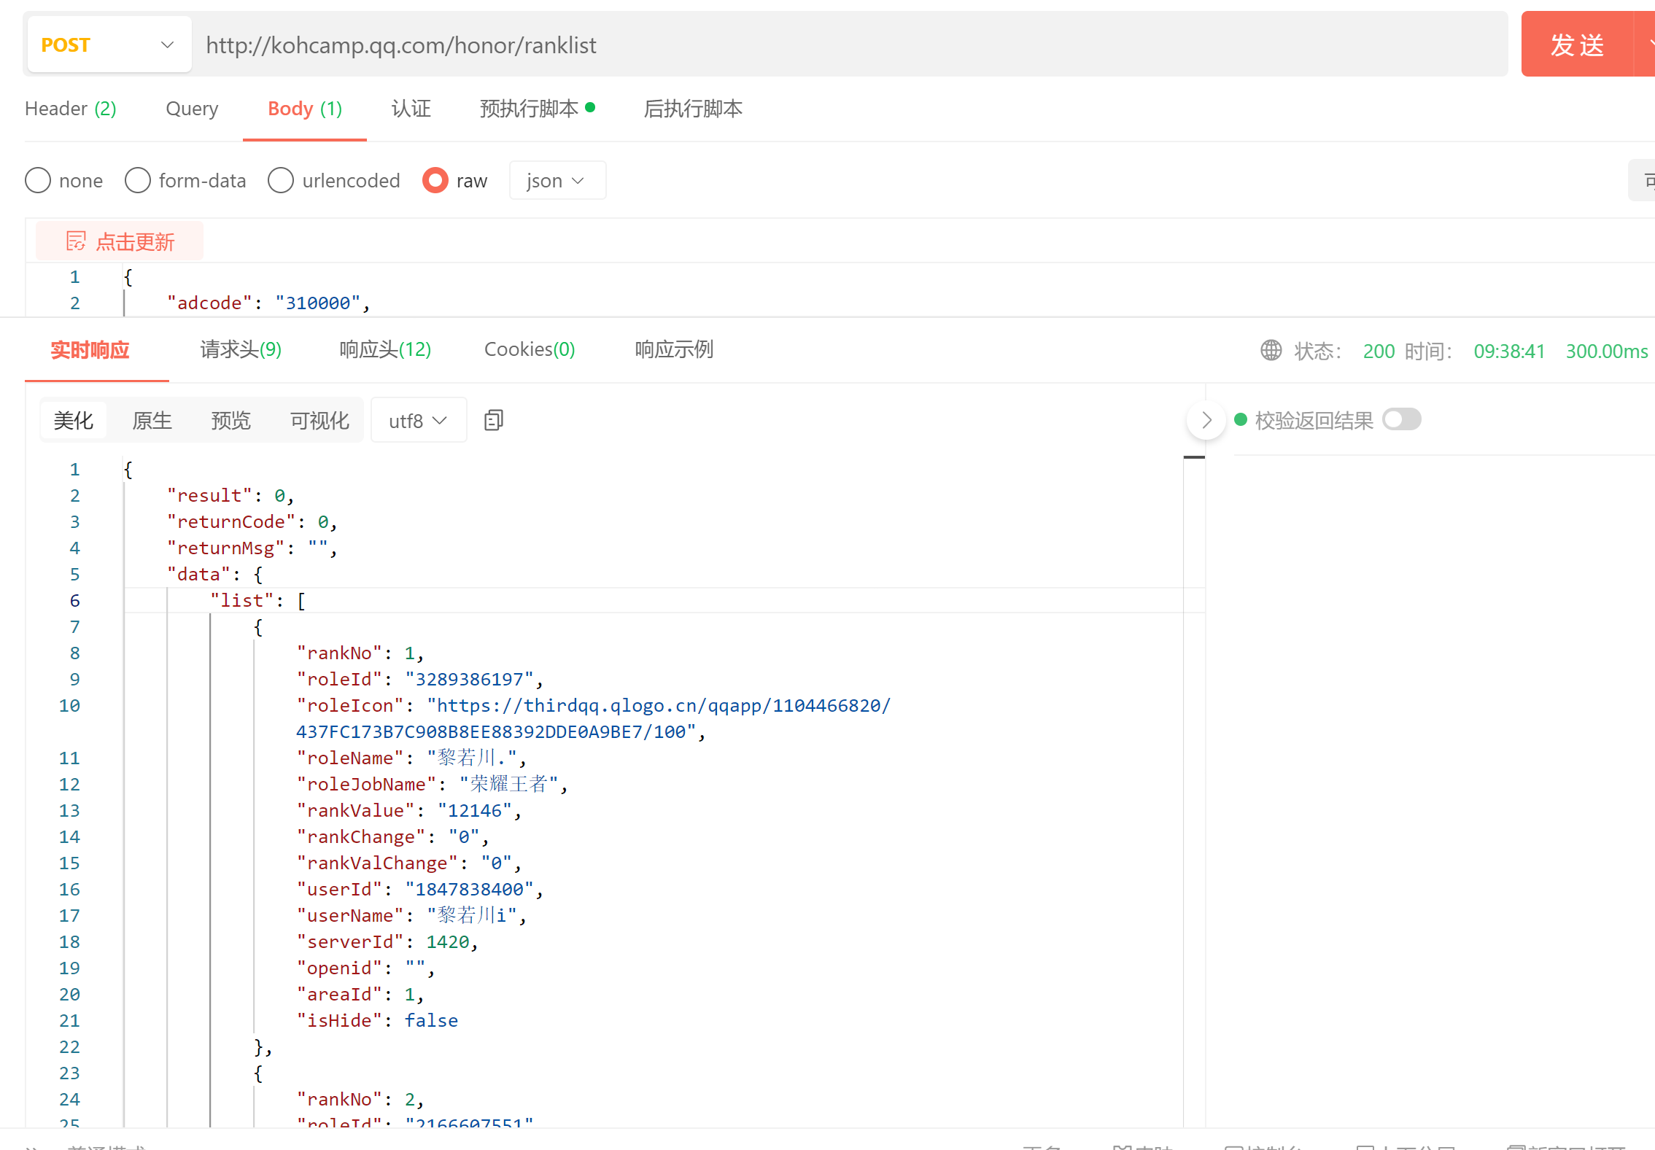Click the update icon beside 点击更新
The height and width of the screenshot is (1150, 1655).
[x=76, y=241]
